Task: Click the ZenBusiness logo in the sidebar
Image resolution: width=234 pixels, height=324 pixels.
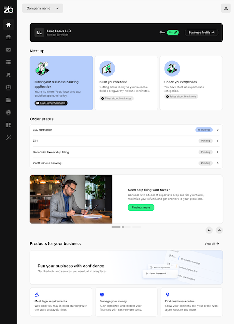Action: click(8, 10)
